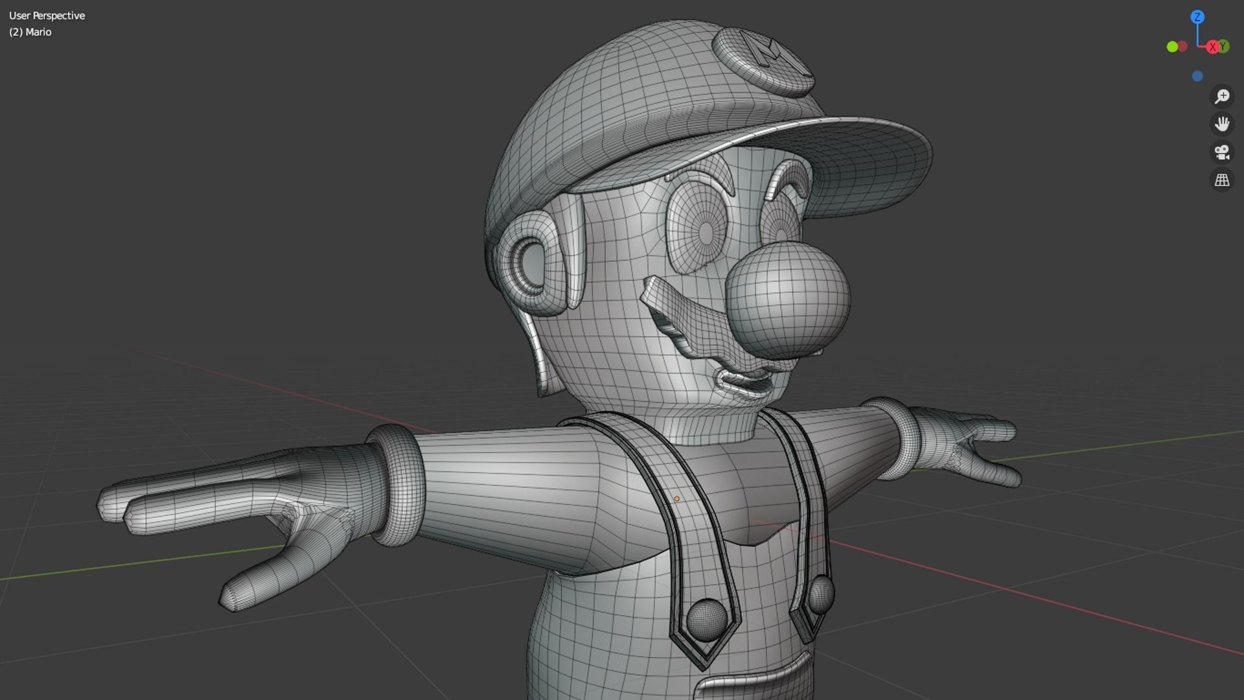
Task: Click the "(2) Mario" object name text
Action: [30, 32]
